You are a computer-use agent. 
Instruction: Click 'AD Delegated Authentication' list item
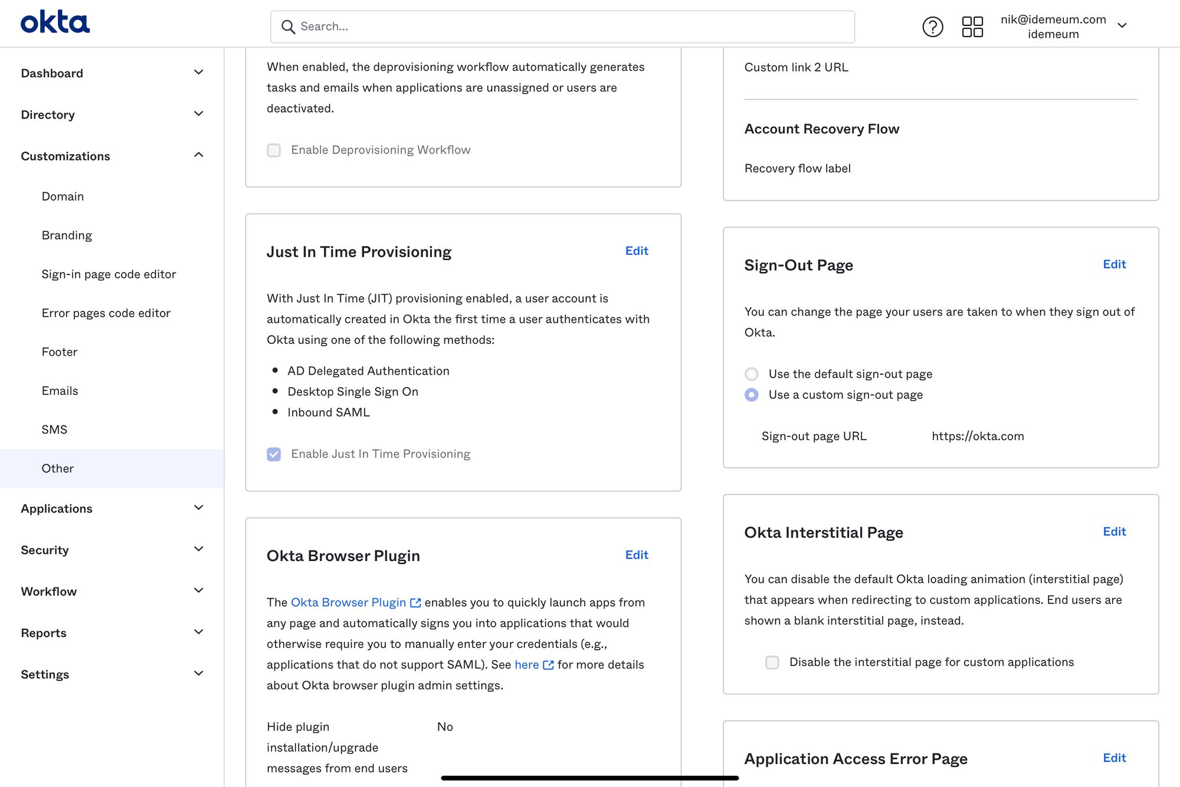pos(368,371)
